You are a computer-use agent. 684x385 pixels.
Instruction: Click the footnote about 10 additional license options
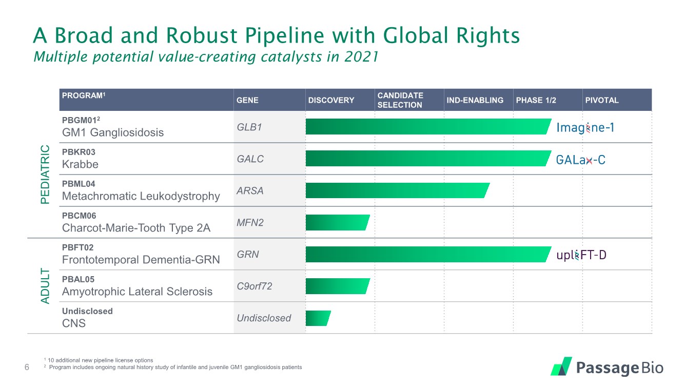pos(99,360)
